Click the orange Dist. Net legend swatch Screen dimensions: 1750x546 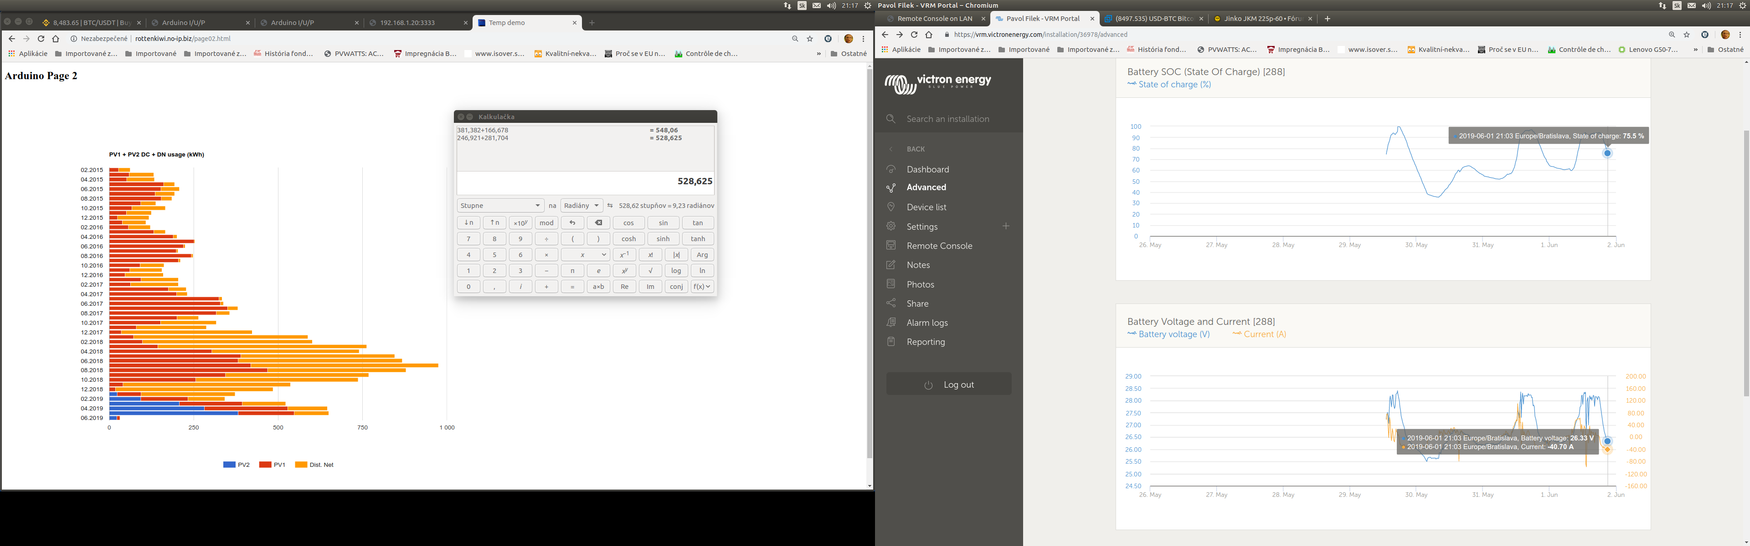coord(301,465)
